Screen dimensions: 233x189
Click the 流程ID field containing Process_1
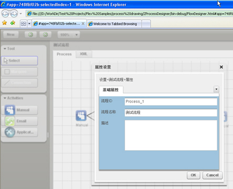[x=171, y=102]
